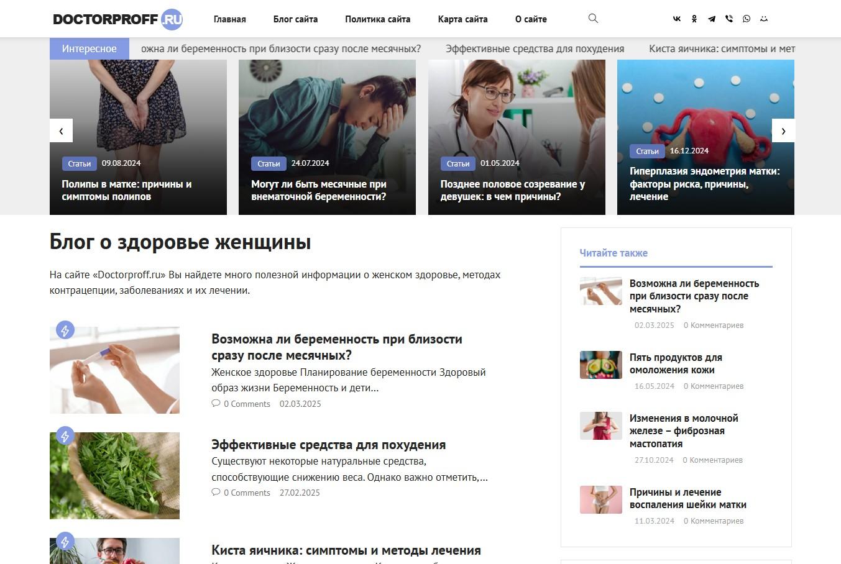Screen dimensions: 841x564
Task: Open the site search magnifier icon
Action: tap(593, 19)
